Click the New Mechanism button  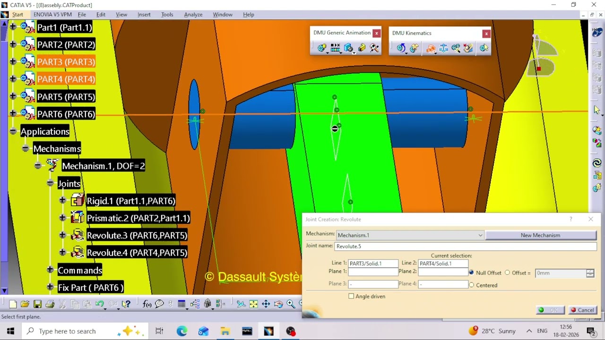pyautogui.click(x=540, y=235)
